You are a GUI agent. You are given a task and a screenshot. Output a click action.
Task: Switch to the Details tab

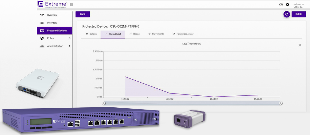click(91, 34)
